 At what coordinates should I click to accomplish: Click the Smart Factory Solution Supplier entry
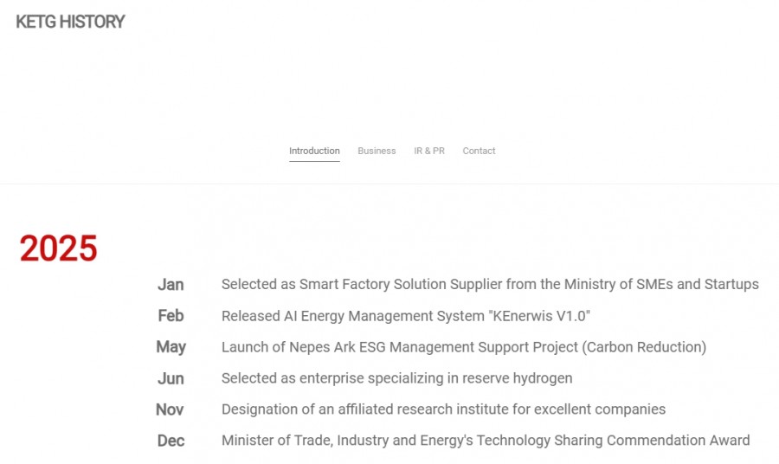point(490,284)
